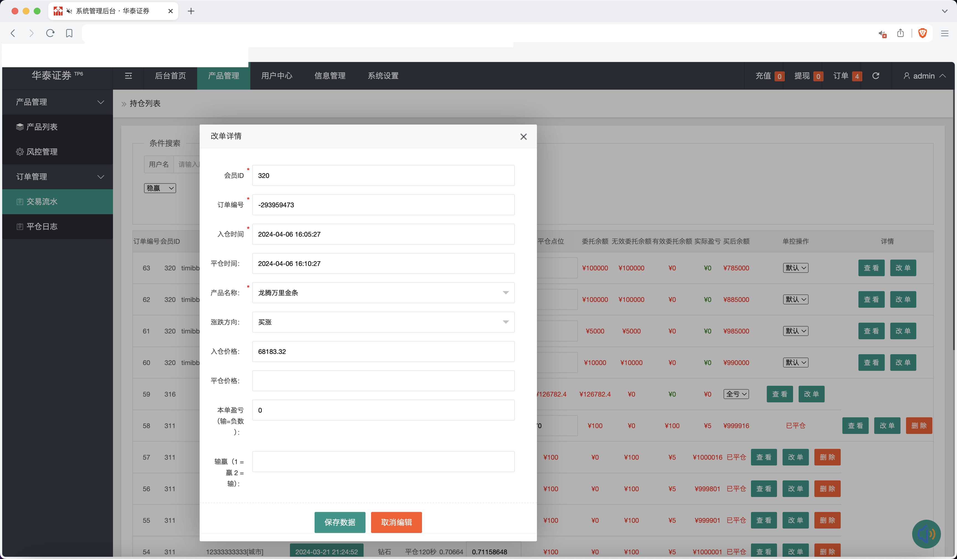Click ¥785000 in row 63
Image resolution: width=957 pixels, height=559 pixels.
[736, 268]
